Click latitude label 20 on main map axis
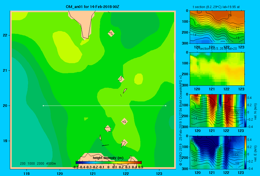 click(5, 106)
